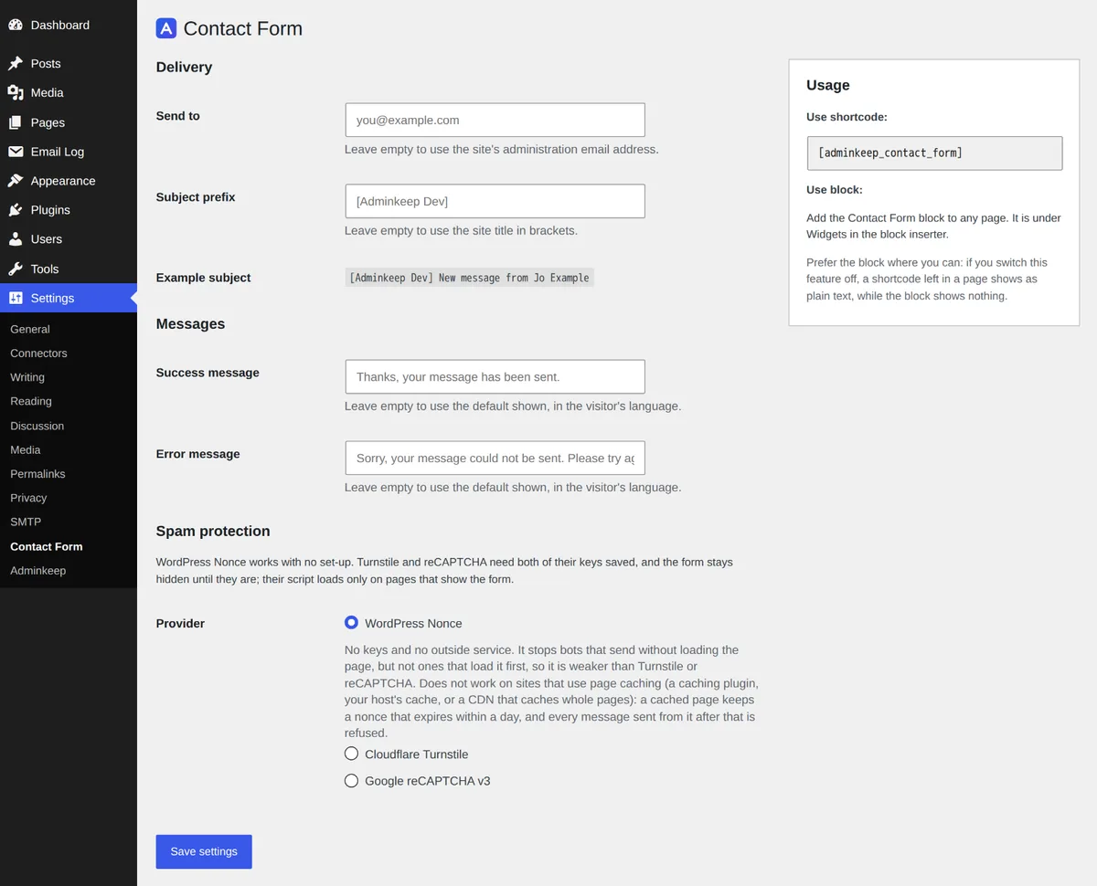1097x886 pixels.
Task: Click the Spam protection heading
Action: click(x=213, y=531)
